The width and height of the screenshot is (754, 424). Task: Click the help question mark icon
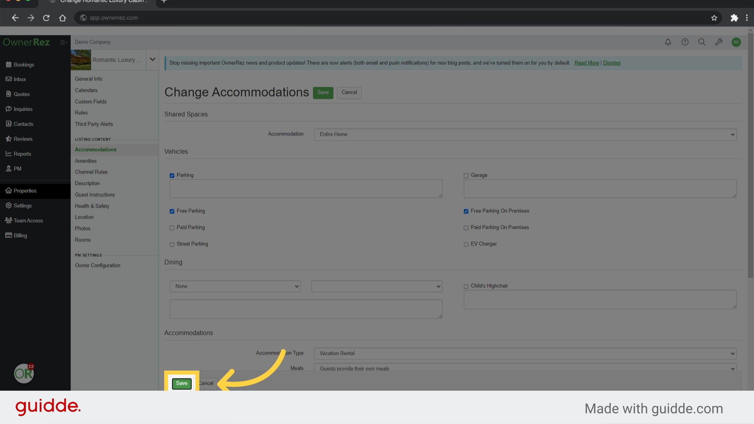685,42
